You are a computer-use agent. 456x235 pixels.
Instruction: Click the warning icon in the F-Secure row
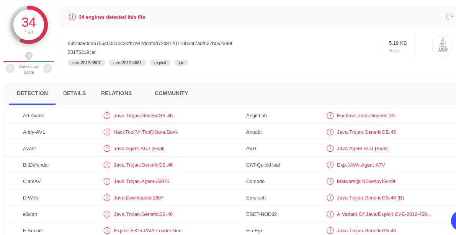coord(107,231)
